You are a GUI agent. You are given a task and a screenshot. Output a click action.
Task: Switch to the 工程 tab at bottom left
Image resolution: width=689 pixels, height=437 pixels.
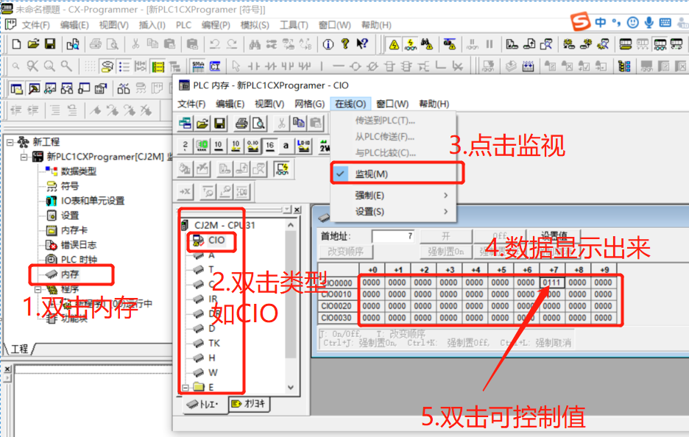point(19,349)
